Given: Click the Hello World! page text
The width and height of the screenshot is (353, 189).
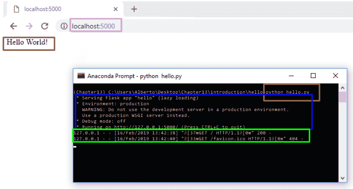Looking at the screenshot, I should pyautogui.click(x=27, y=42).
